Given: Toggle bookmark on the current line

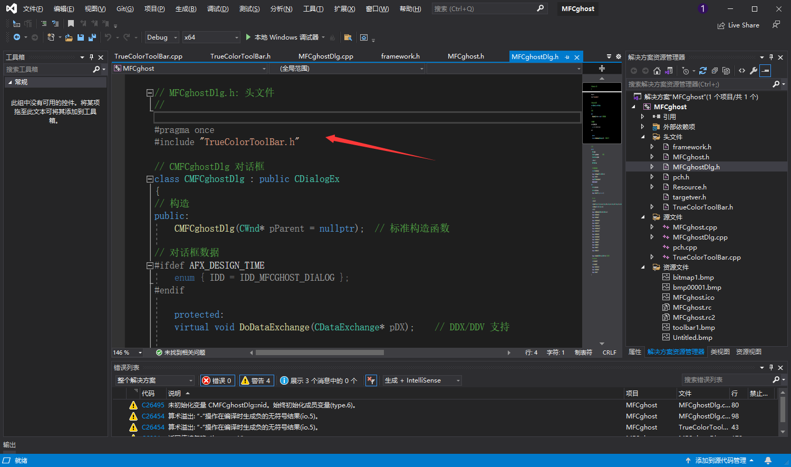Looking at the screenshot, I should click(71, 24).
